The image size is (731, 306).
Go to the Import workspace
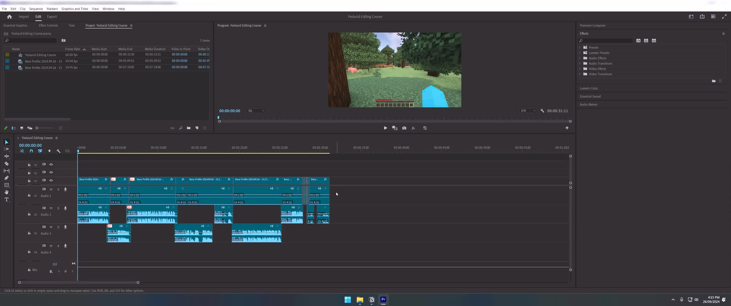24,17
